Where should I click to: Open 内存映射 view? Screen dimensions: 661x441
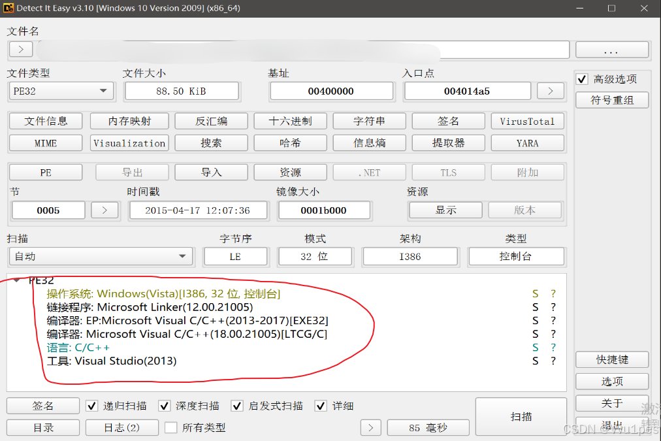(129, 121)
